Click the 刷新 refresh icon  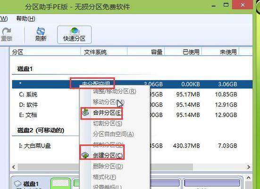(x=41, y=31)
